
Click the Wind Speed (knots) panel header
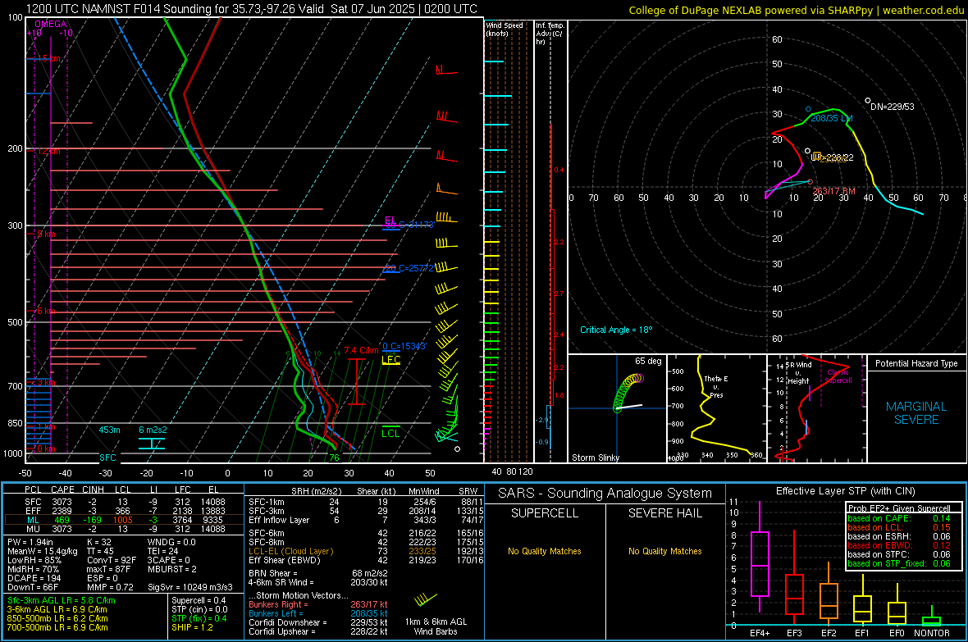505,29
